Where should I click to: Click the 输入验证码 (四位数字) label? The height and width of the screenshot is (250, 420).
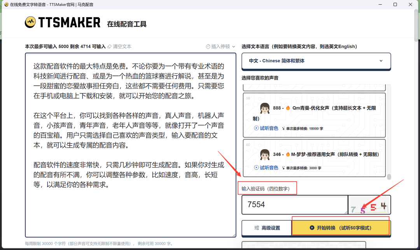pos(266,188)
